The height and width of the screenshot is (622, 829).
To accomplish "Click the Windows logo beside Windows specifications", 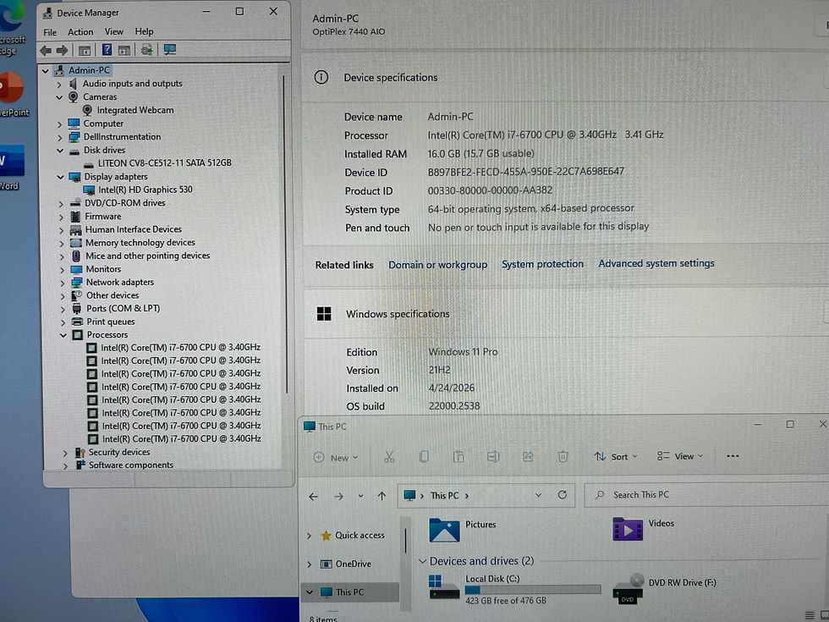I will (x=323, y=314).
